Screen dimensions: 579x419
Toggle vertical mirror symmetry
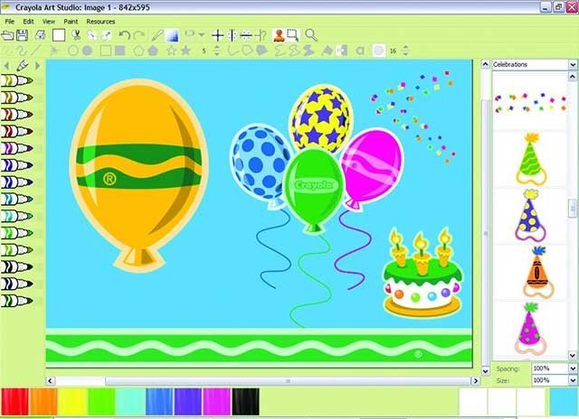(232, 35)
